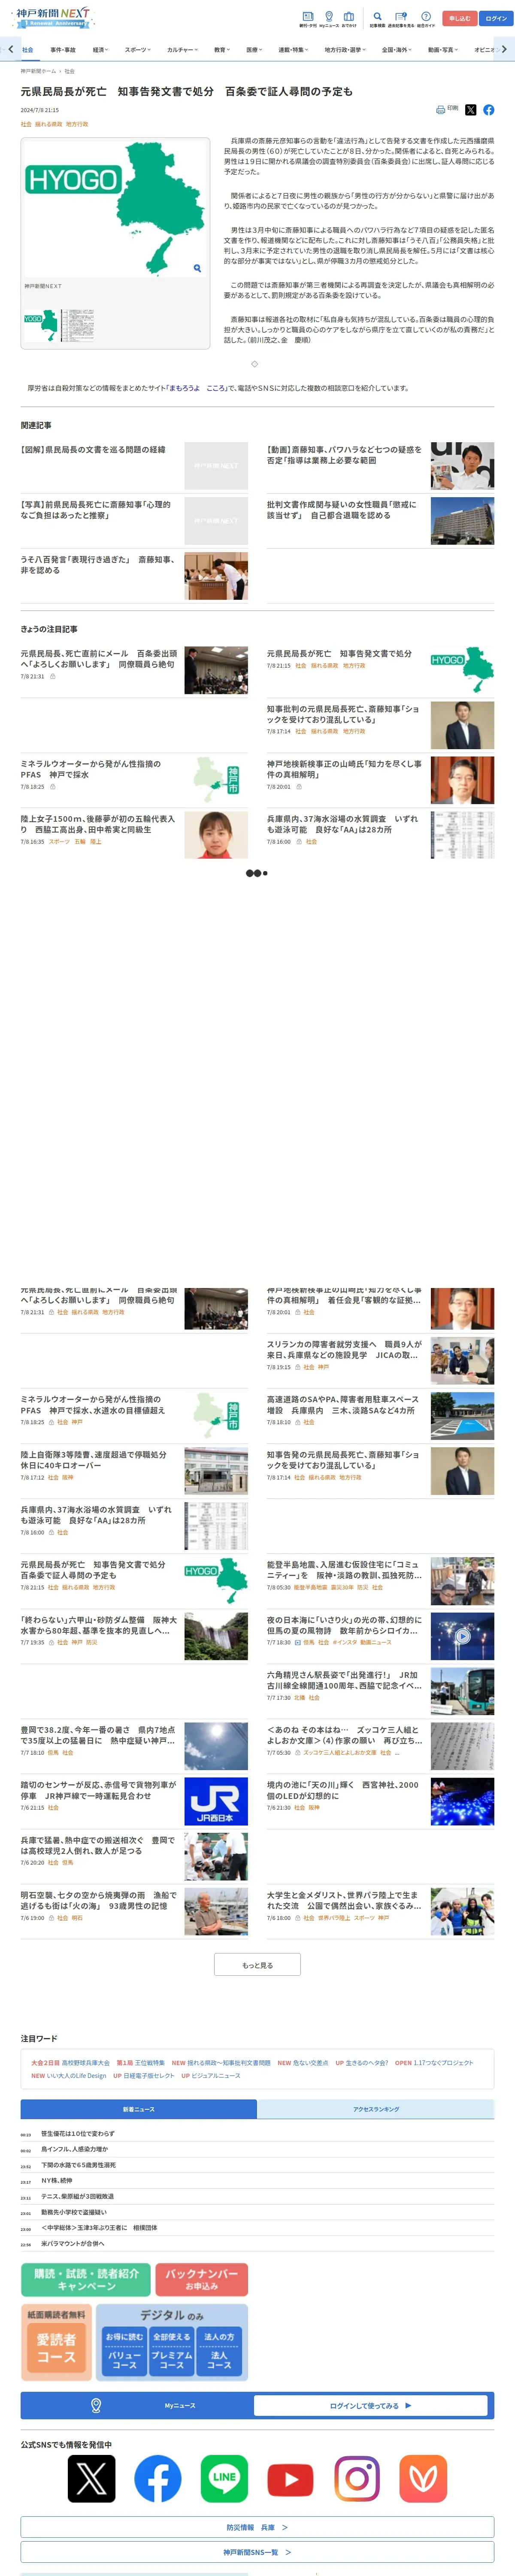Viewport: 515px width, 2576px height.
Task: Open JR西日本 logo thumbnail article
Action: pyautogui.click(x=216, y=1801)
